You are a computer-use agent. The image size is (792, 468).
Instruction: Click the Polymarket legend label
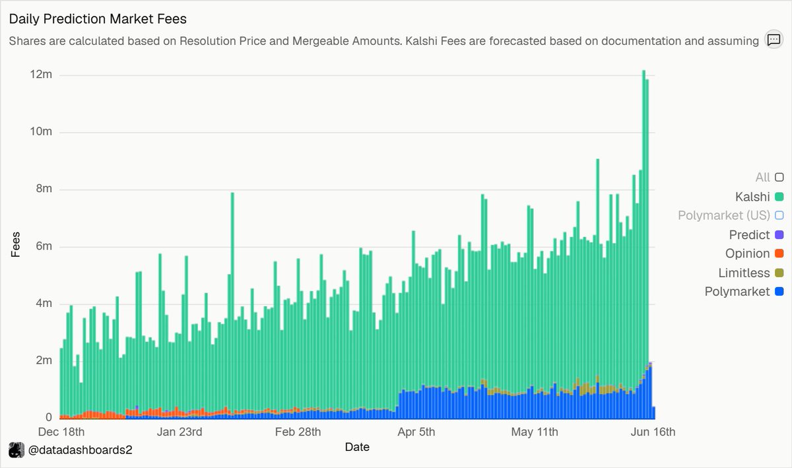click(x=737, y=291)
